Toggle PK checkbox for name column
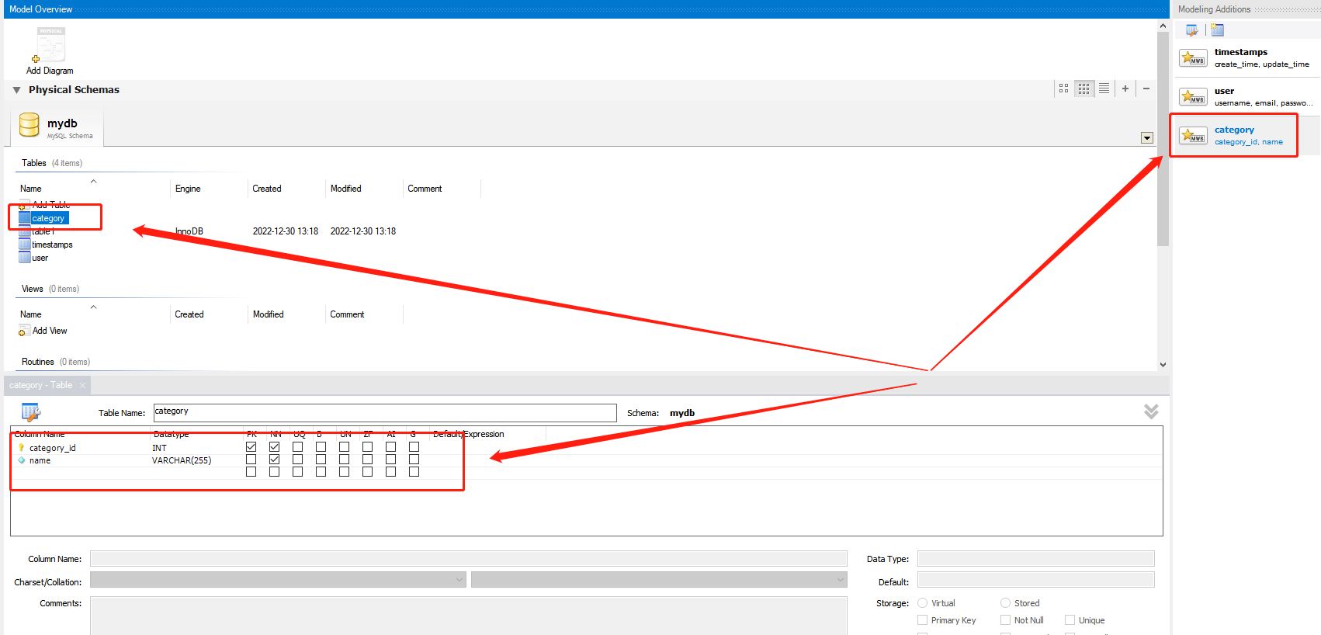Screen dimensions: 1321x635 tap(251, 460)
